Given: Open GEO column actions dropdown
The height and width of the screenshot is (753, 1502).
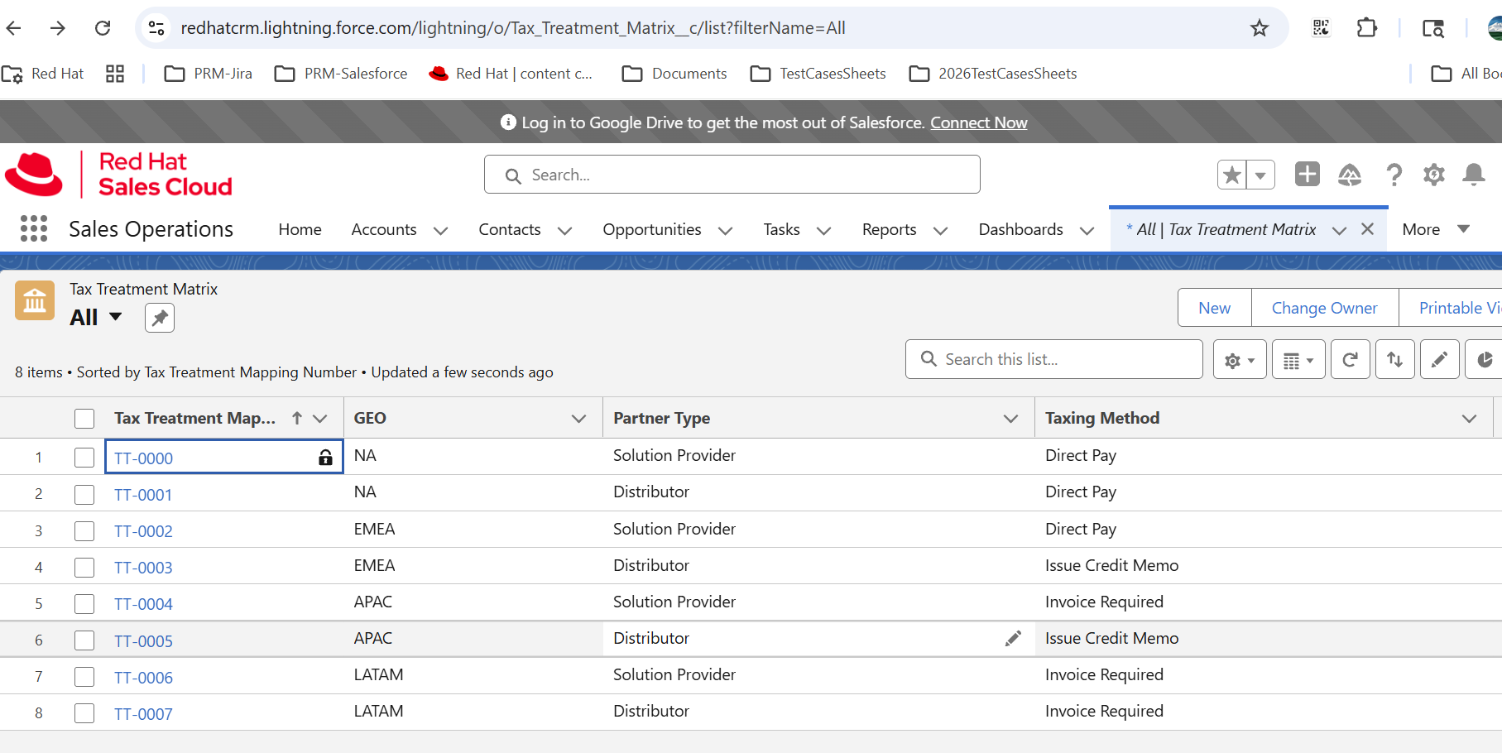Looking at the screenshot, I should tap(579, 419).
